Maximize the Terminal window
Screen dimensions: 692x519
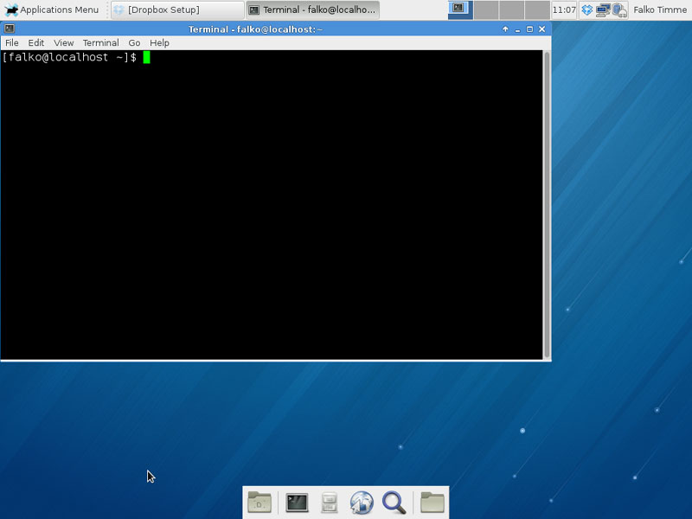pyautogui.click(x=529, y=29)
